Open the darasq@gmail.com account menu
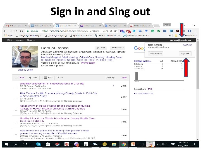This screenshot has height=150, width=201. (180, 40)
